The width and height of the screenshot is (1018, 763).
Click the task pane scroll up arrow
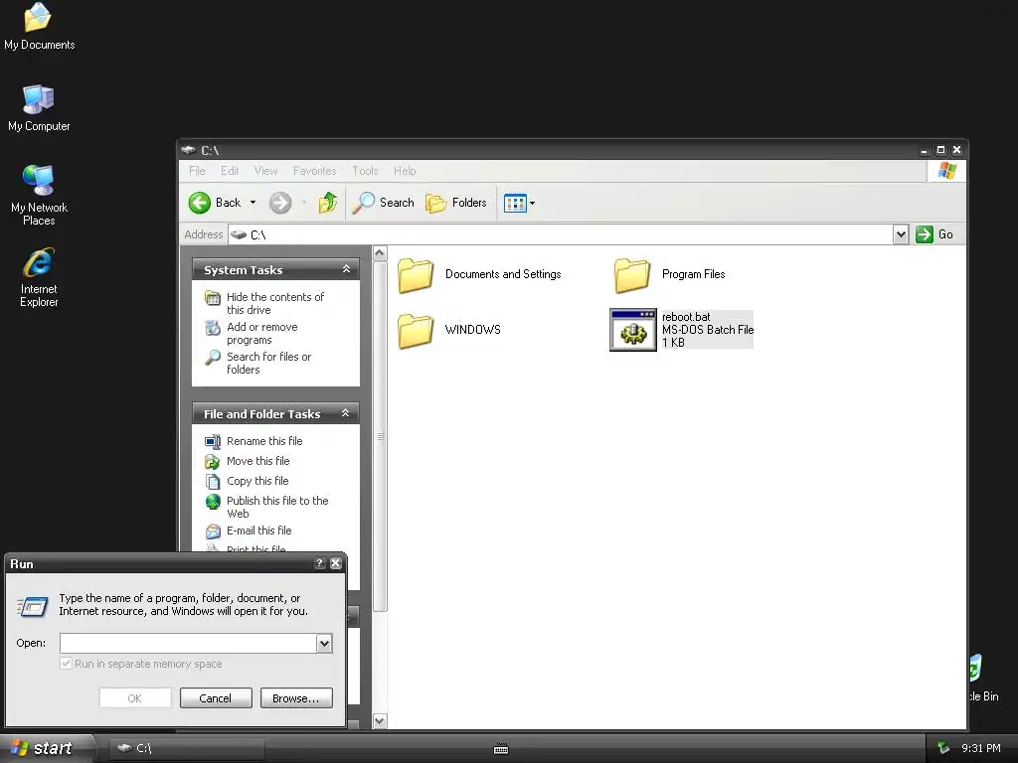click(380, 253)
